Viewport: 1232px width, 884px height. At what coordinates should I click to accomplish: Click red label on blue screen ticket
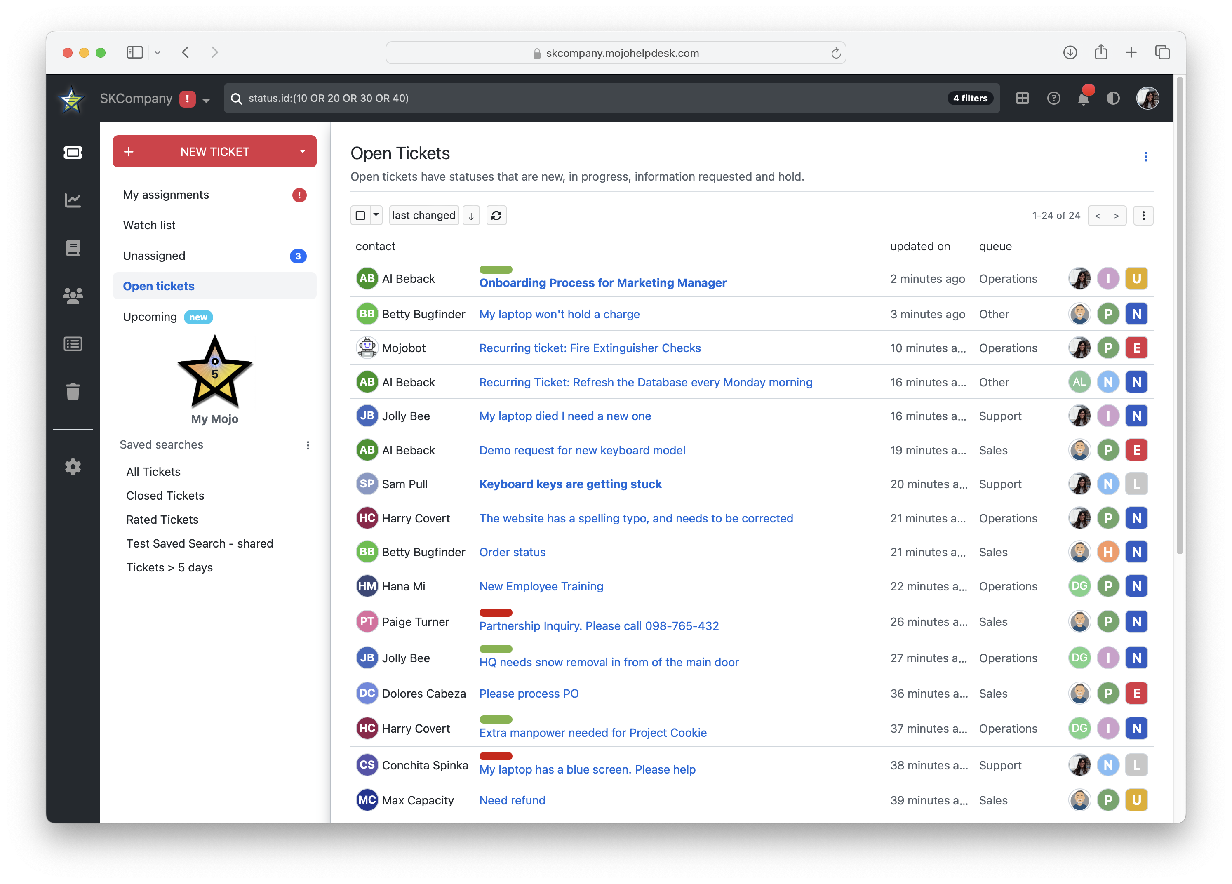pos(496,756)
